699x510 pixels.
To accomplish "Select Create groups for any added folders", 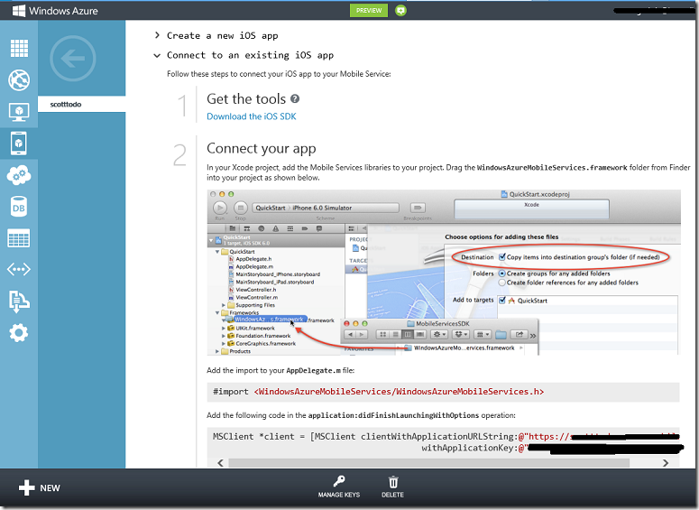I will coord(502,274).
